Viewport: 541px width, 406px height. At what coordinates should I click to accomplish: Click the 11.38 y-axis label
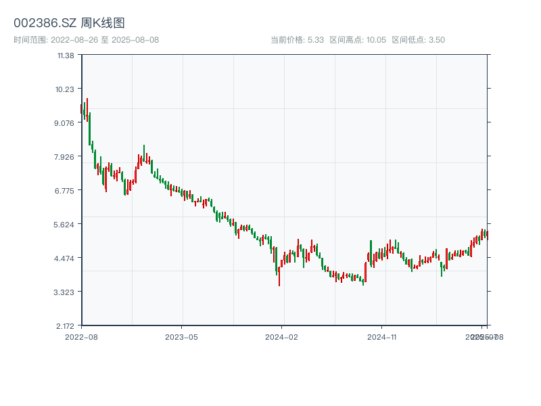tap(66, 55)
